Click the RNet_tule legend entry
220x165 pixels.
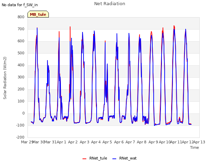click(x=95, y=158)
